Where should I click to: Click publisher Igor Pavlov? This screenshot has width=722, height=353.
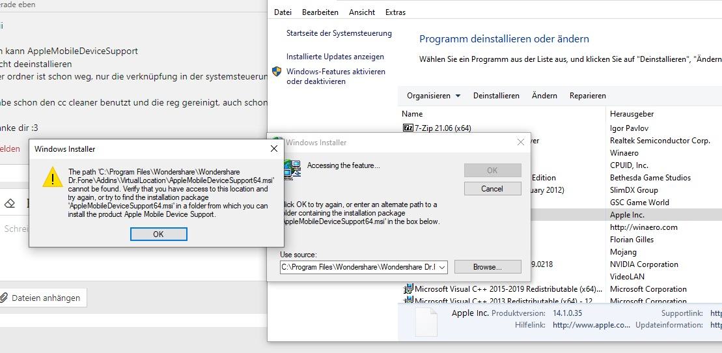629,128
